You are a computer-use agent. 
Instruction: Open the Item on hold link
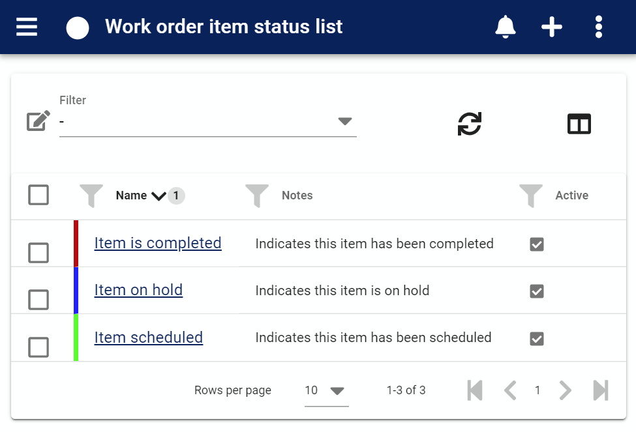[x=138, y=290]
